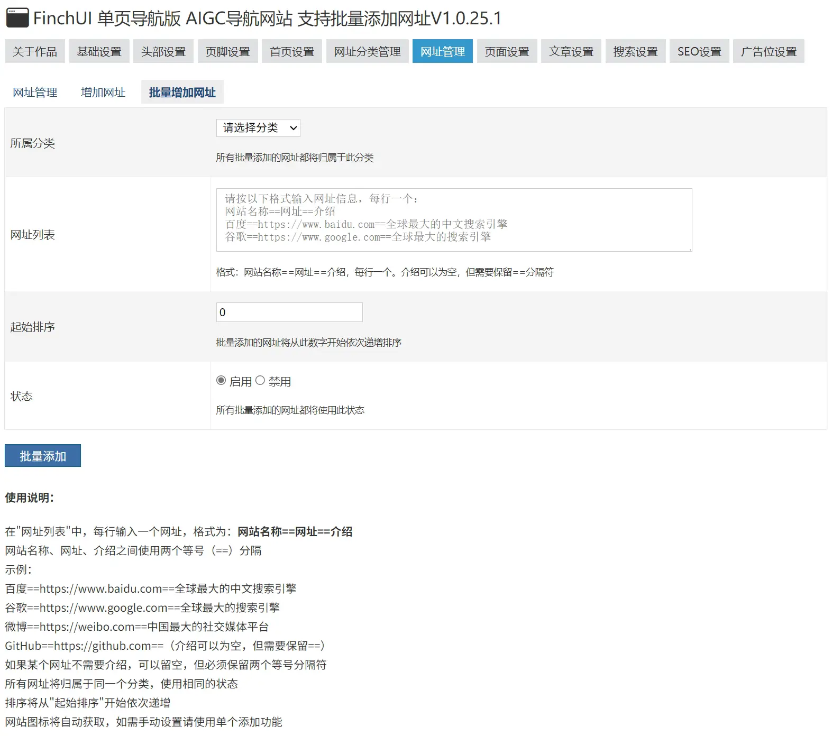Open 广告位设置 tab

click(x=769, y=51)
